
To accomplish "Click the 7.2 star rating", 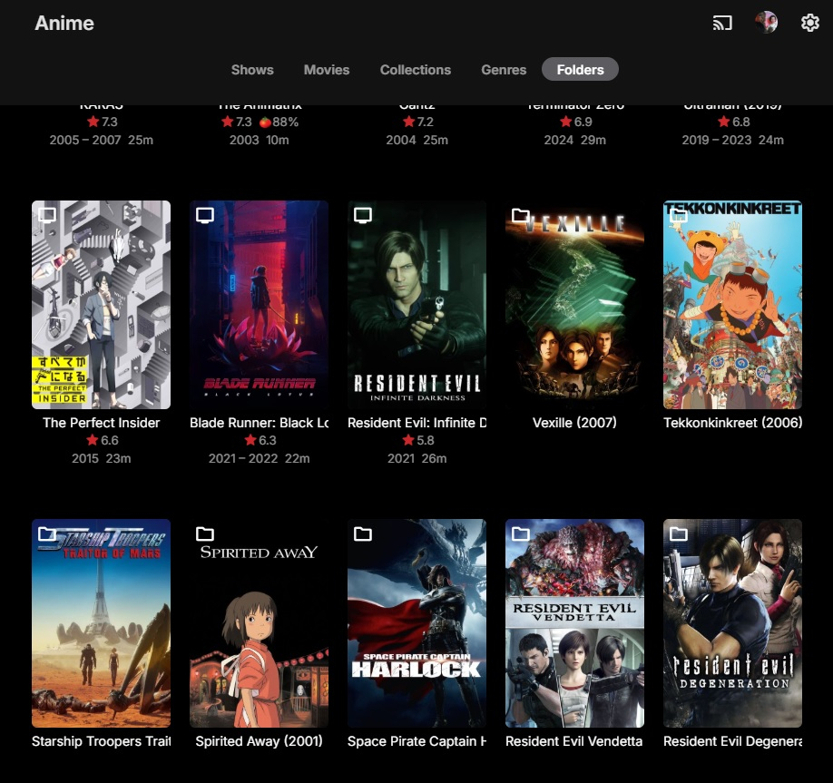I will click(417, 122).
